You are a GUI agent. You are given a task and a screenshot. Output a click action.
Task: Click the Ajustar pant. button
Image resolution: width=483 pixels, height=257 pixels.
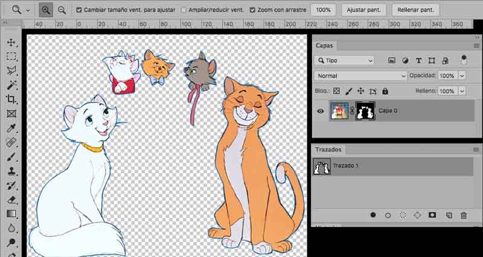point(364,10)
